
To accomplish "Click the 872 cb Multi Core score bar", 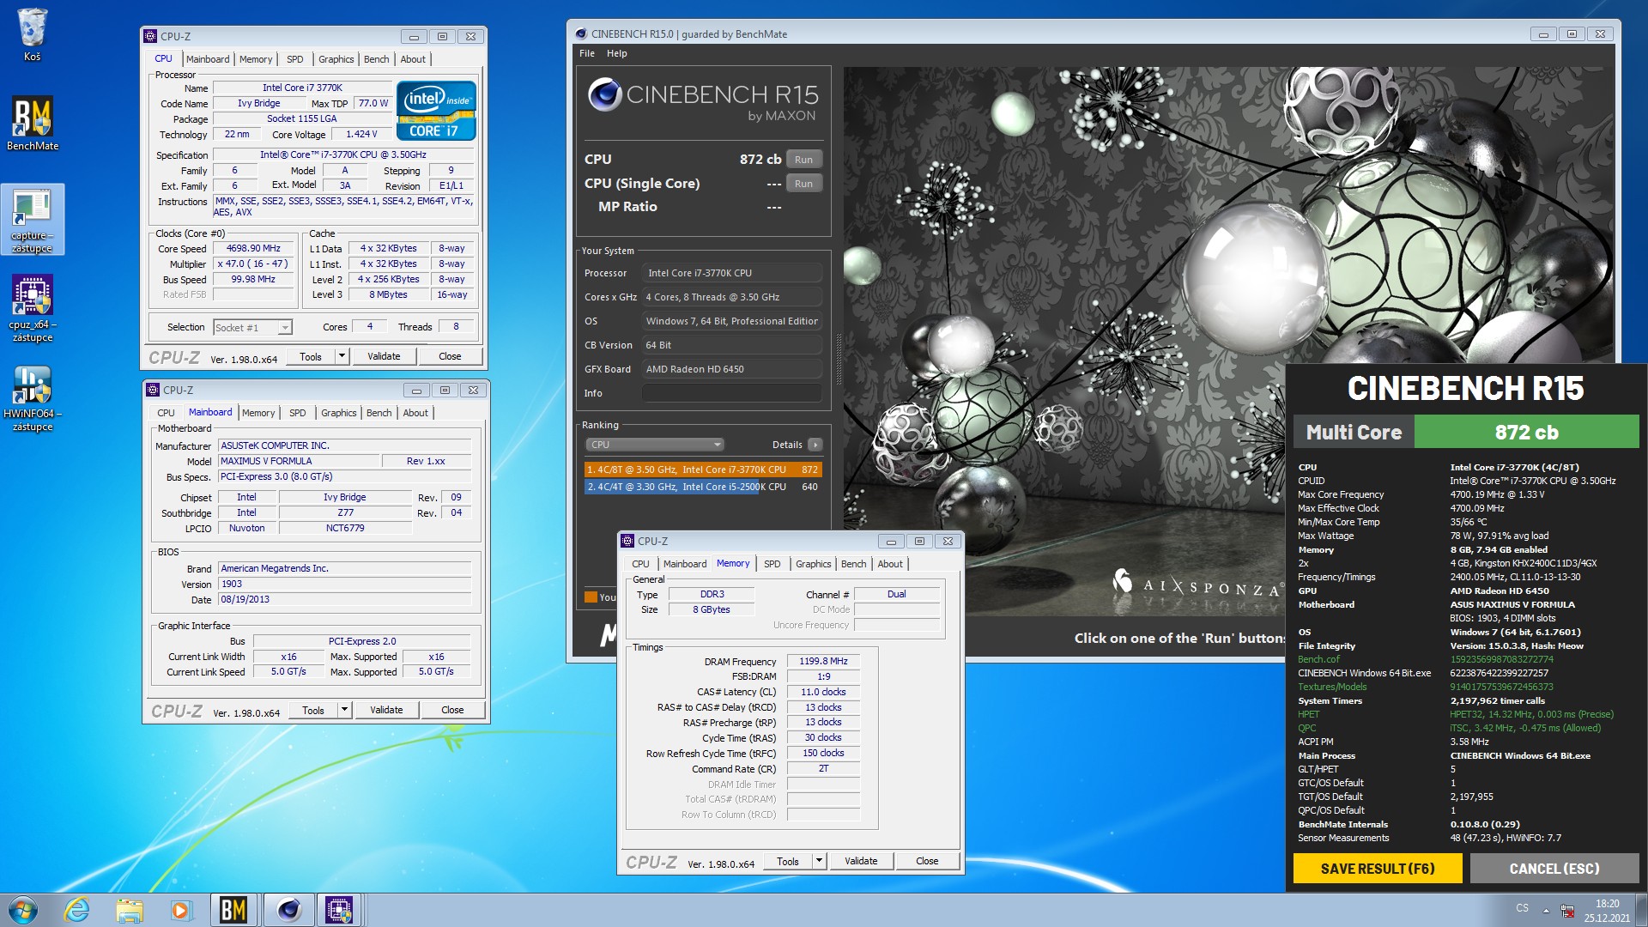I will tap(1526, 432).
